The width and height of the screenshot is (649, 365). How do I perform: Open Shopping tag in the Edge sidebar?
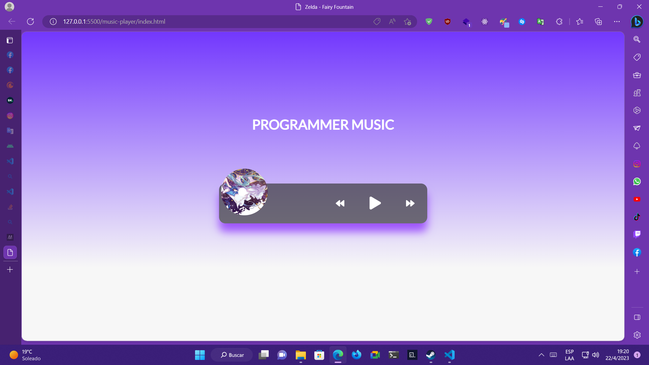click(637, 57)
